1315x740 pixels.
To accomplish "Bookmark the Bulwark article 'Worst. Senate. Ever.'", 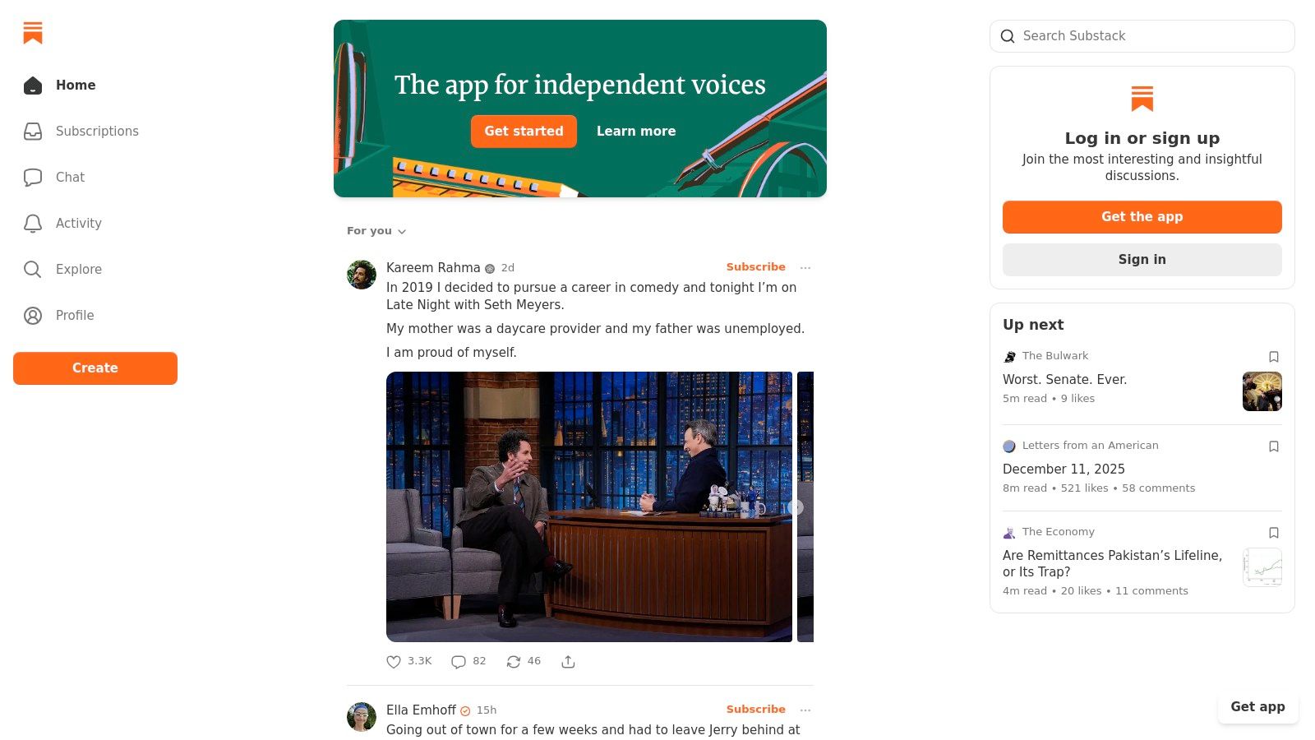I will [1274, 357].
